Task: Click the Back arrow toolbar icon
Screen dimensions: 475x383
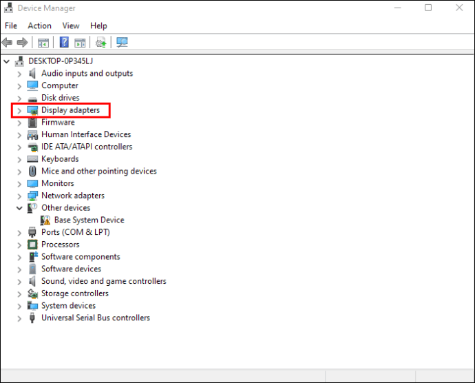Action: point(7,43)
